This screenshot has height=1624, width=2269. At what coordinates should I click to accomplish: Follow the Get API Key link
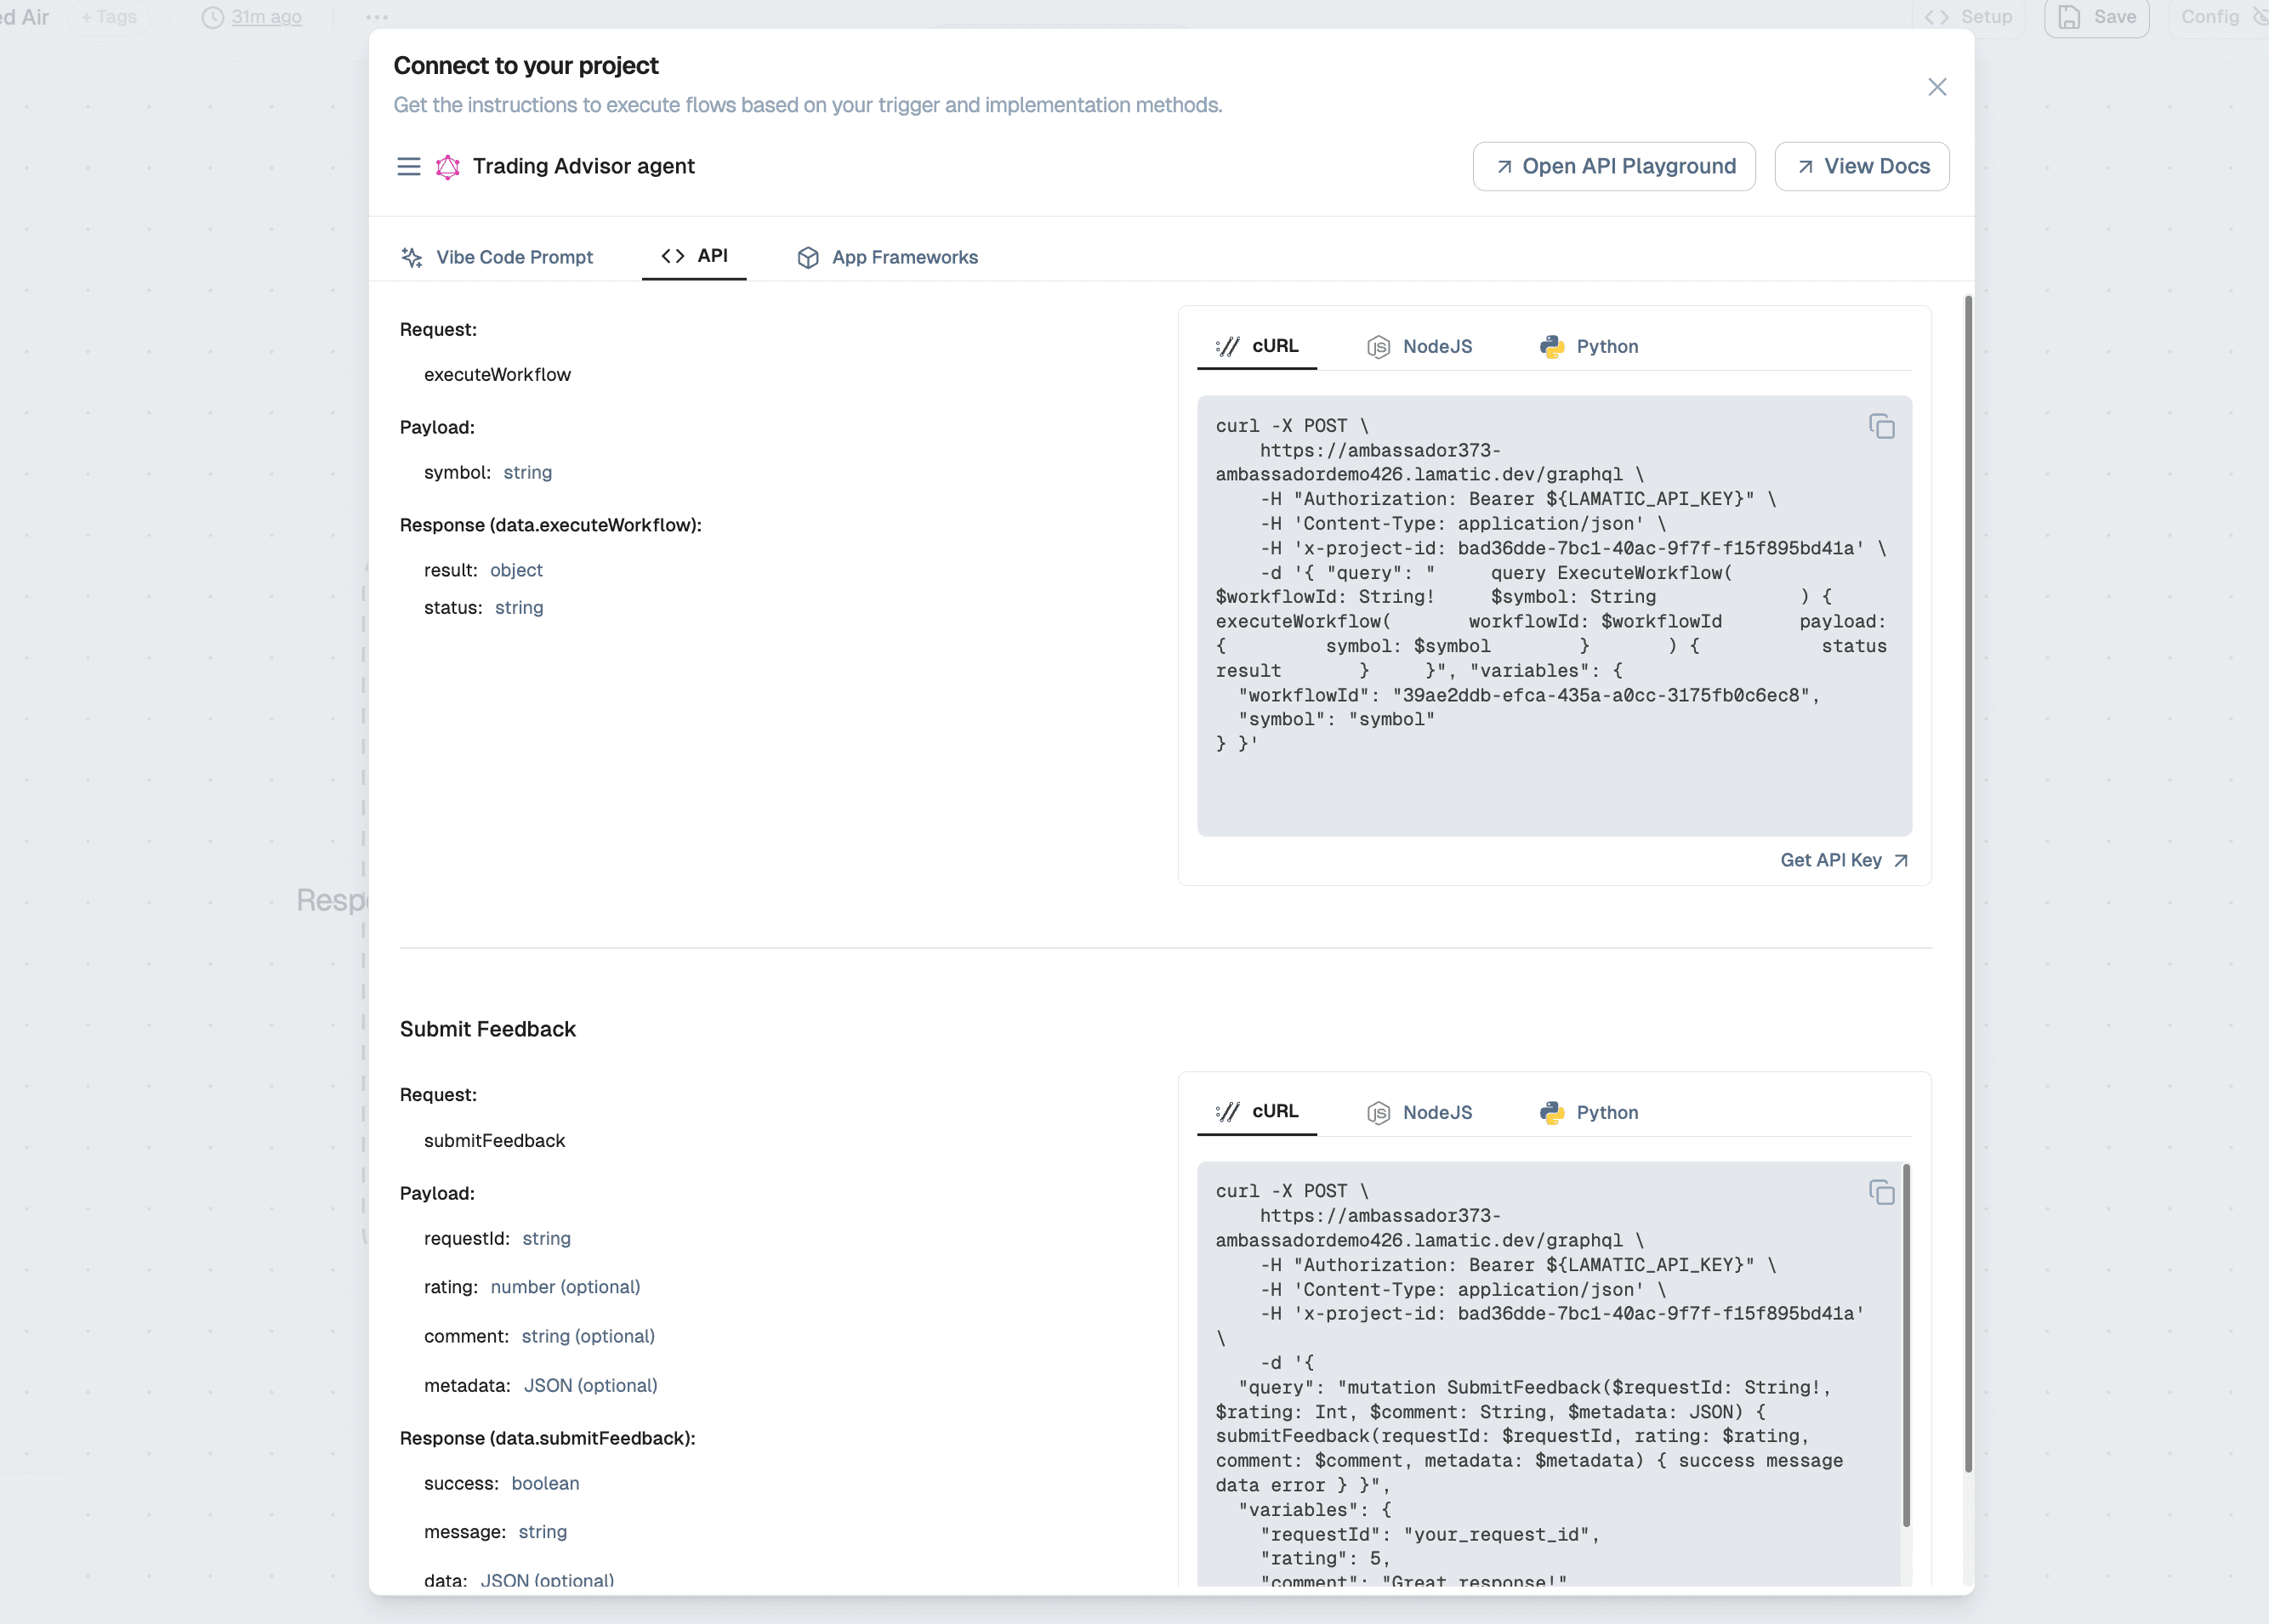(x=1843, y=860)
